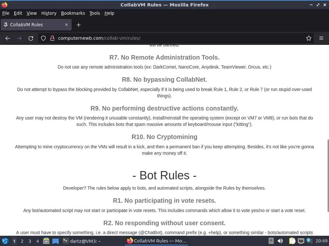The width and height of the screenshot is (329, 246).
Task: Open the update notifier tray icon
Action: point(309,241)
